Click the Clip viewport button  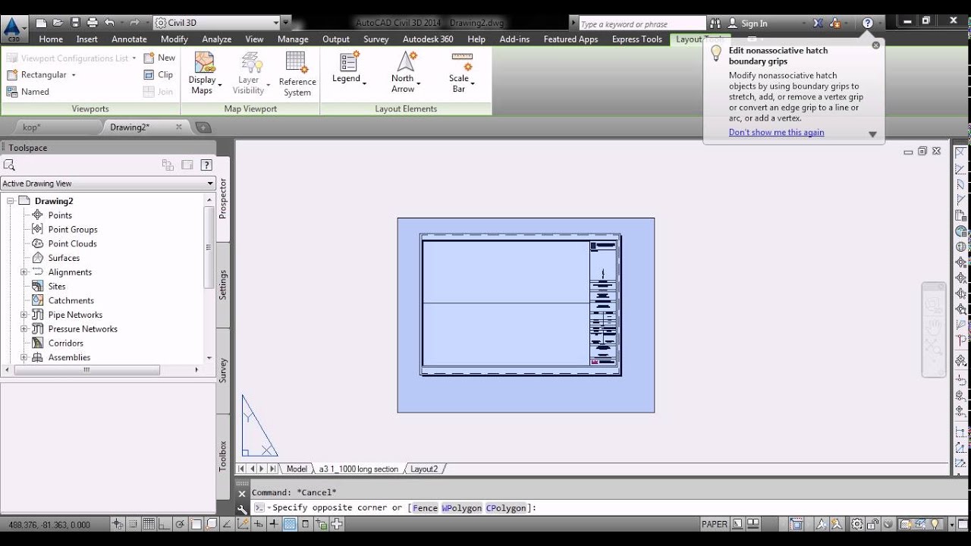click(159, 74)
